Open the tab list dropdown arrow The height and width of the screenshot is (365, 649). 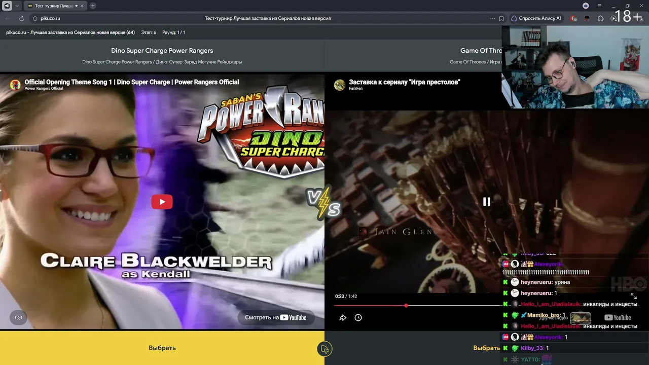click(17, 6)
